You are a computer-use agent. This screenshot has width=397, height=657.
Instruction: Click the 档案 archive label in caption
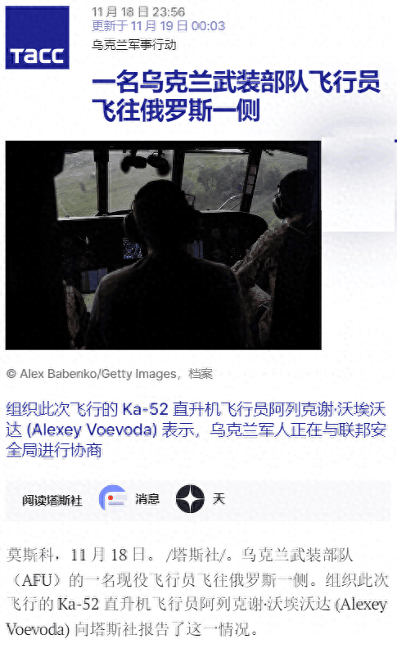[201, 373]
